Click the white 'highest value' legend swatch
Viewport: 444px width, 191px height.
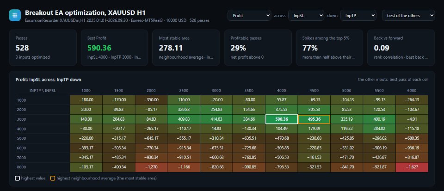(x=17, y=178)
